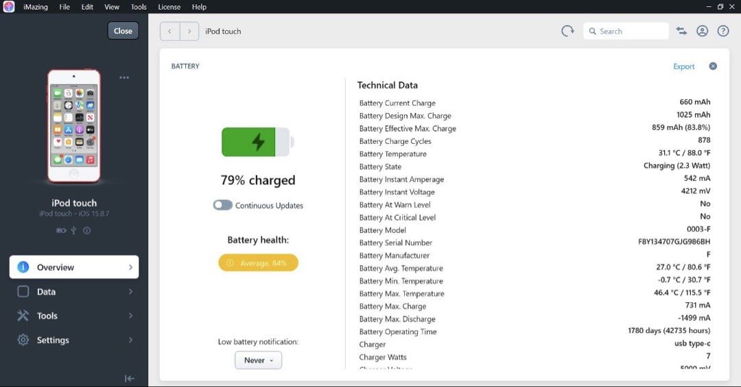Click the Charging (2.3 Watt) value

click(x=677, y=166)
